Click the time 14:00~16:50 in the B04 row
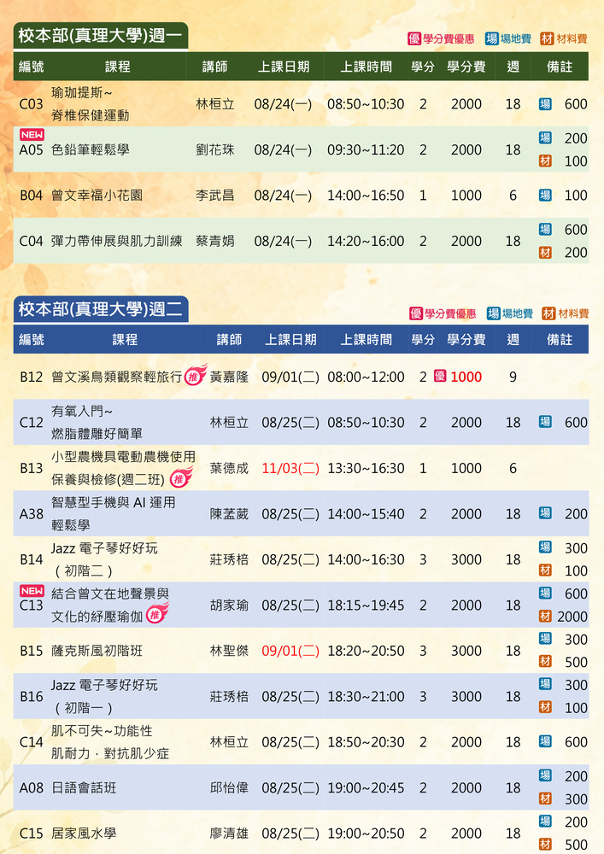 (x=366, y=195)
